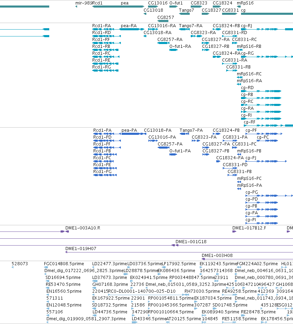Select the Tango7-PA protein

[191, 130]
